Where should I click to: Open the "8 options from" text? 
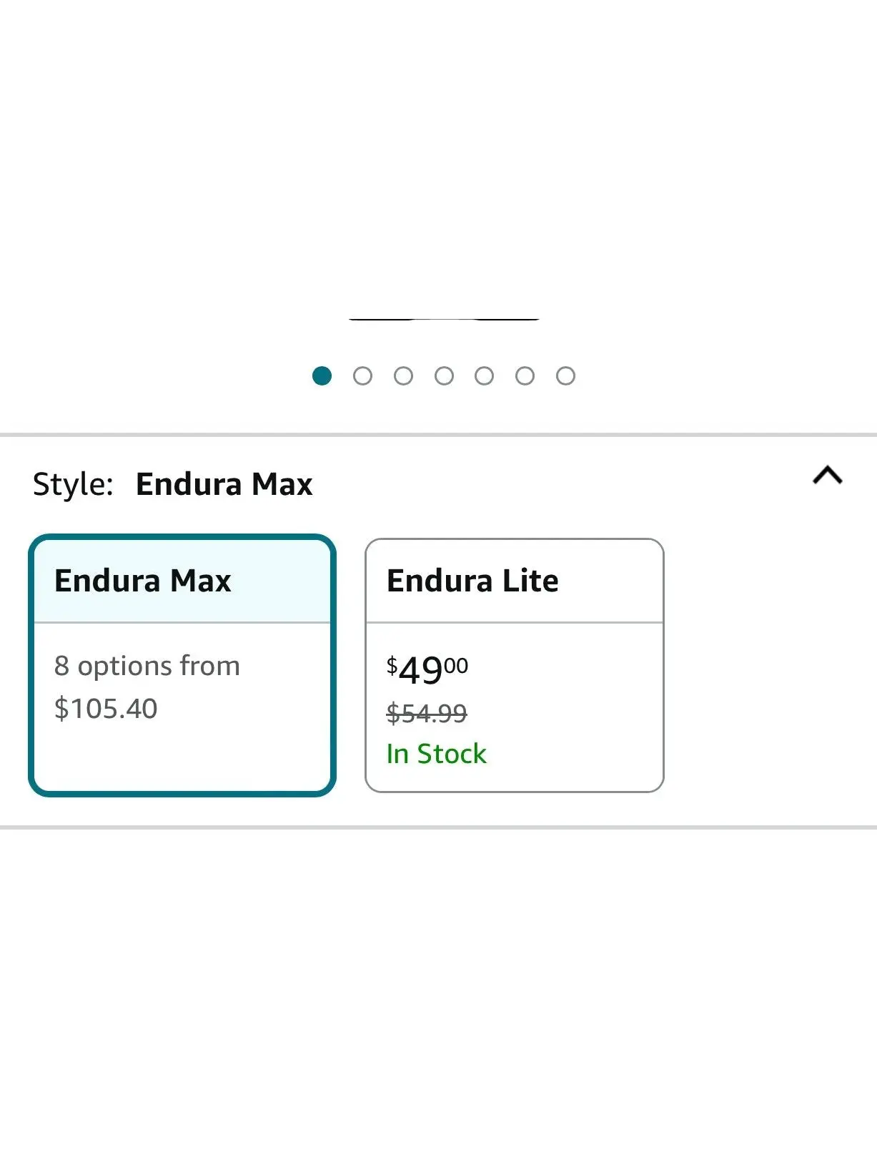tap(147, 666)
